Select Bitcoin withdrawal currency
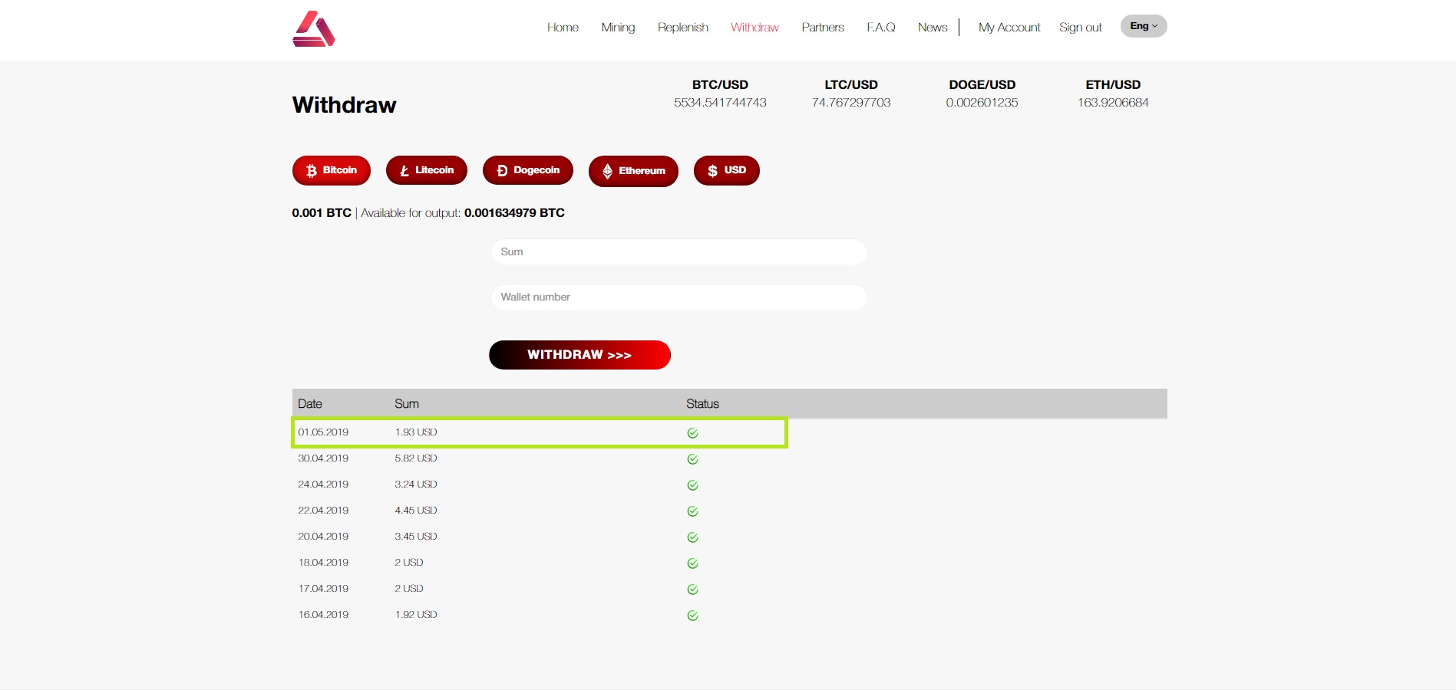Image resolution: width=1456 pixels, height=690 pixels. tap(332, 170)
